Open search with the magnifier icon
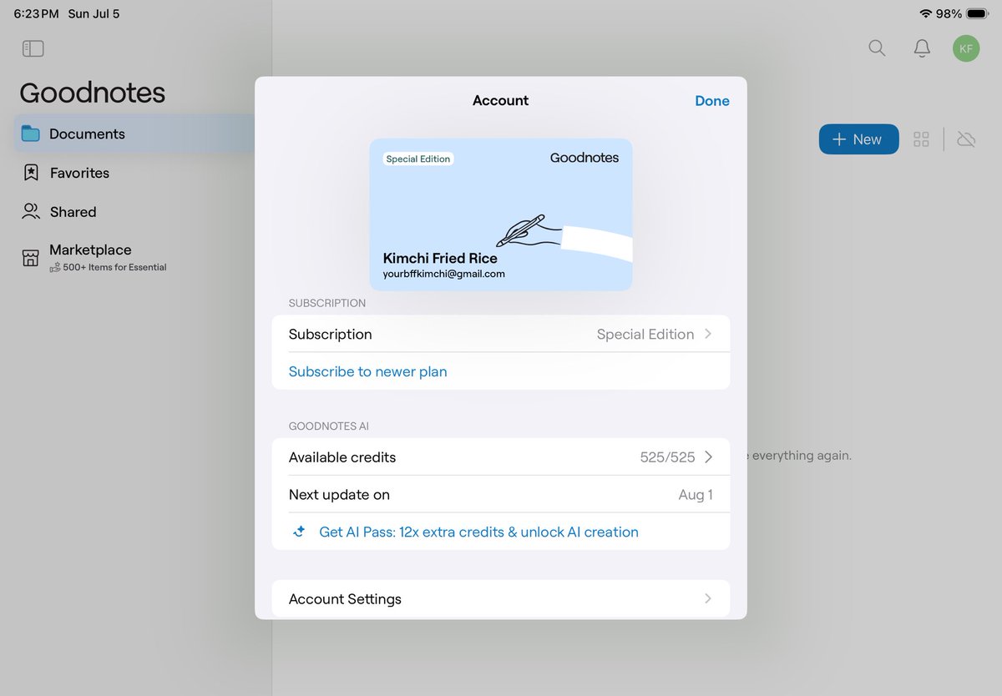The height and width of the screenshot is (696, 1002). (x=877, y=48)
